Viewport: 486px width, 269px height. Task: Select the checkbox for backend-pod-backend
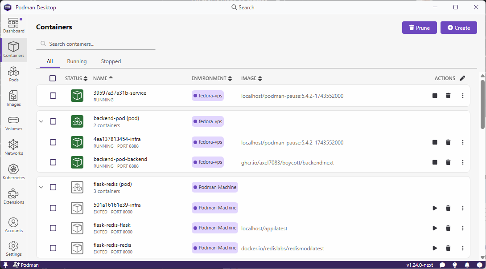(53, 162)
